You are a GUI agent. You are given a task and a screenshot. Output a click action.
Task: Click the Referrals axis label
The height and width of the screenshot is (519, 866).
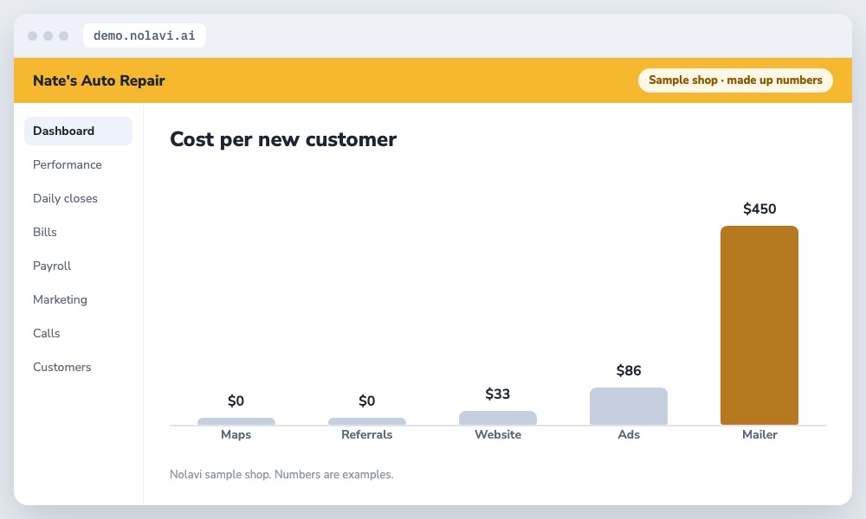(366, 434)
